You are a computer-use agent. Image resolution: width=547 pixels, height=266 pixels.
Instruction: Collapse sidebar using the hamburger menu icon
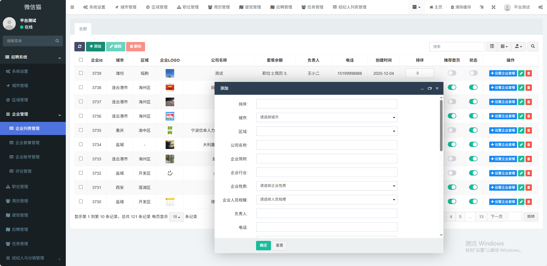(x=72, y=7)
